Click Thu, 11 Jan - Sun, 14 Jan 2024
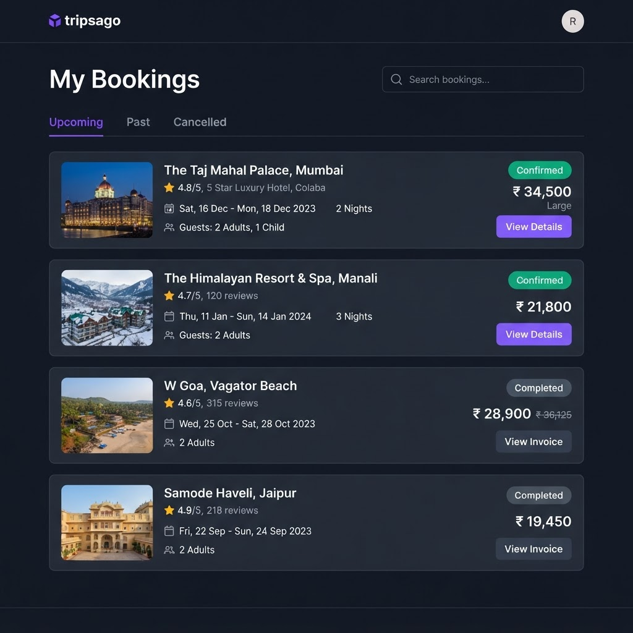 (x=245, y=316)
